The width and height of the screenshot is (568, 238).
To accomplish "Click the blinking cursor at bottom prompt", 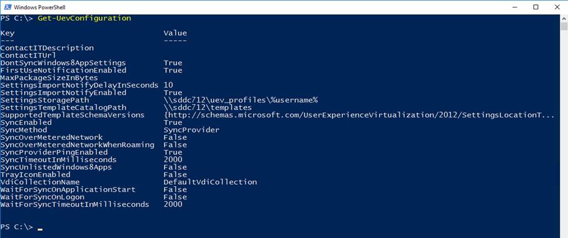I will pos(40,229).
